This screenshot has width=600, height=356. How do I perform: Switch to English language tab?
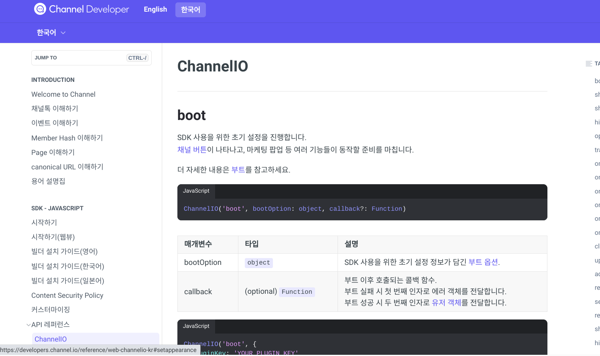pyautogui.click(x=155, y=9)
